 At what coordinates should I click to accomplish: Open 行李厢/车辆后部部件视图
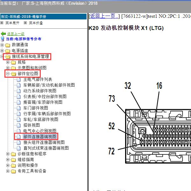pos(47,114)
